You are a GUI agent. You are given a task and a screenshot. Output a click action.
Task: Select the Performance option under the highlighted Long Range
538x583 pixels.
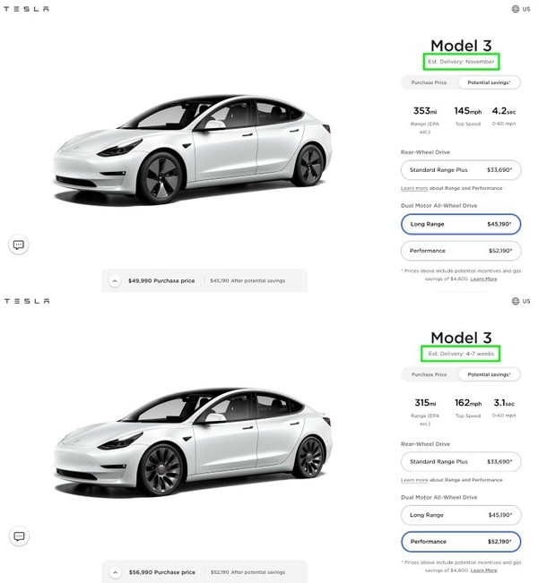(461, 251)
